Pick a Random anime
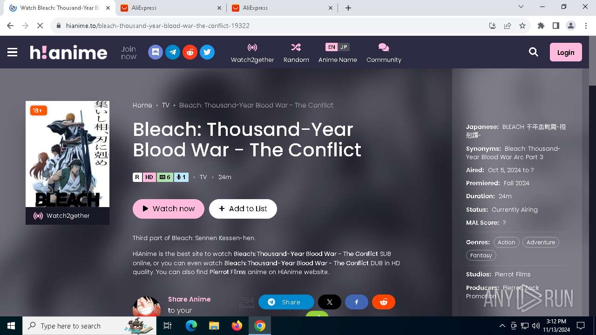The width and height of the screenshot is (596, 335). [296, 53]
